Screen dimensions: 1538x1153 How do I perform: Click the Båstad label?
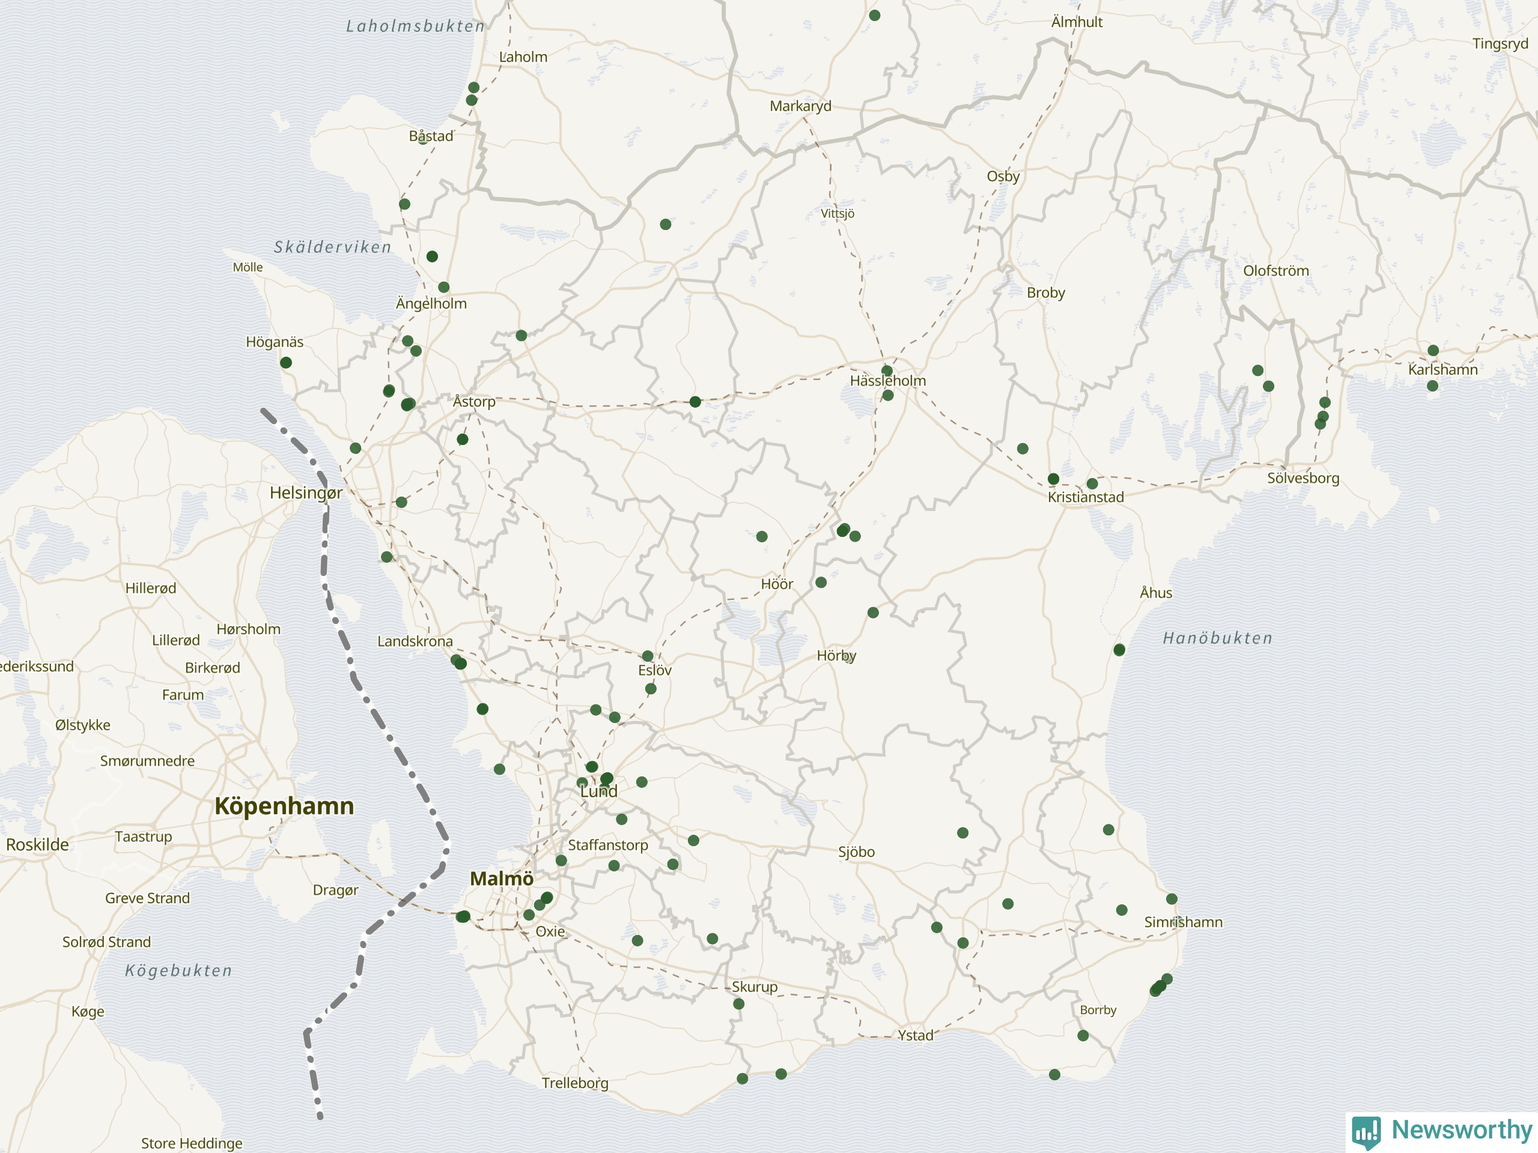[431, 136]
